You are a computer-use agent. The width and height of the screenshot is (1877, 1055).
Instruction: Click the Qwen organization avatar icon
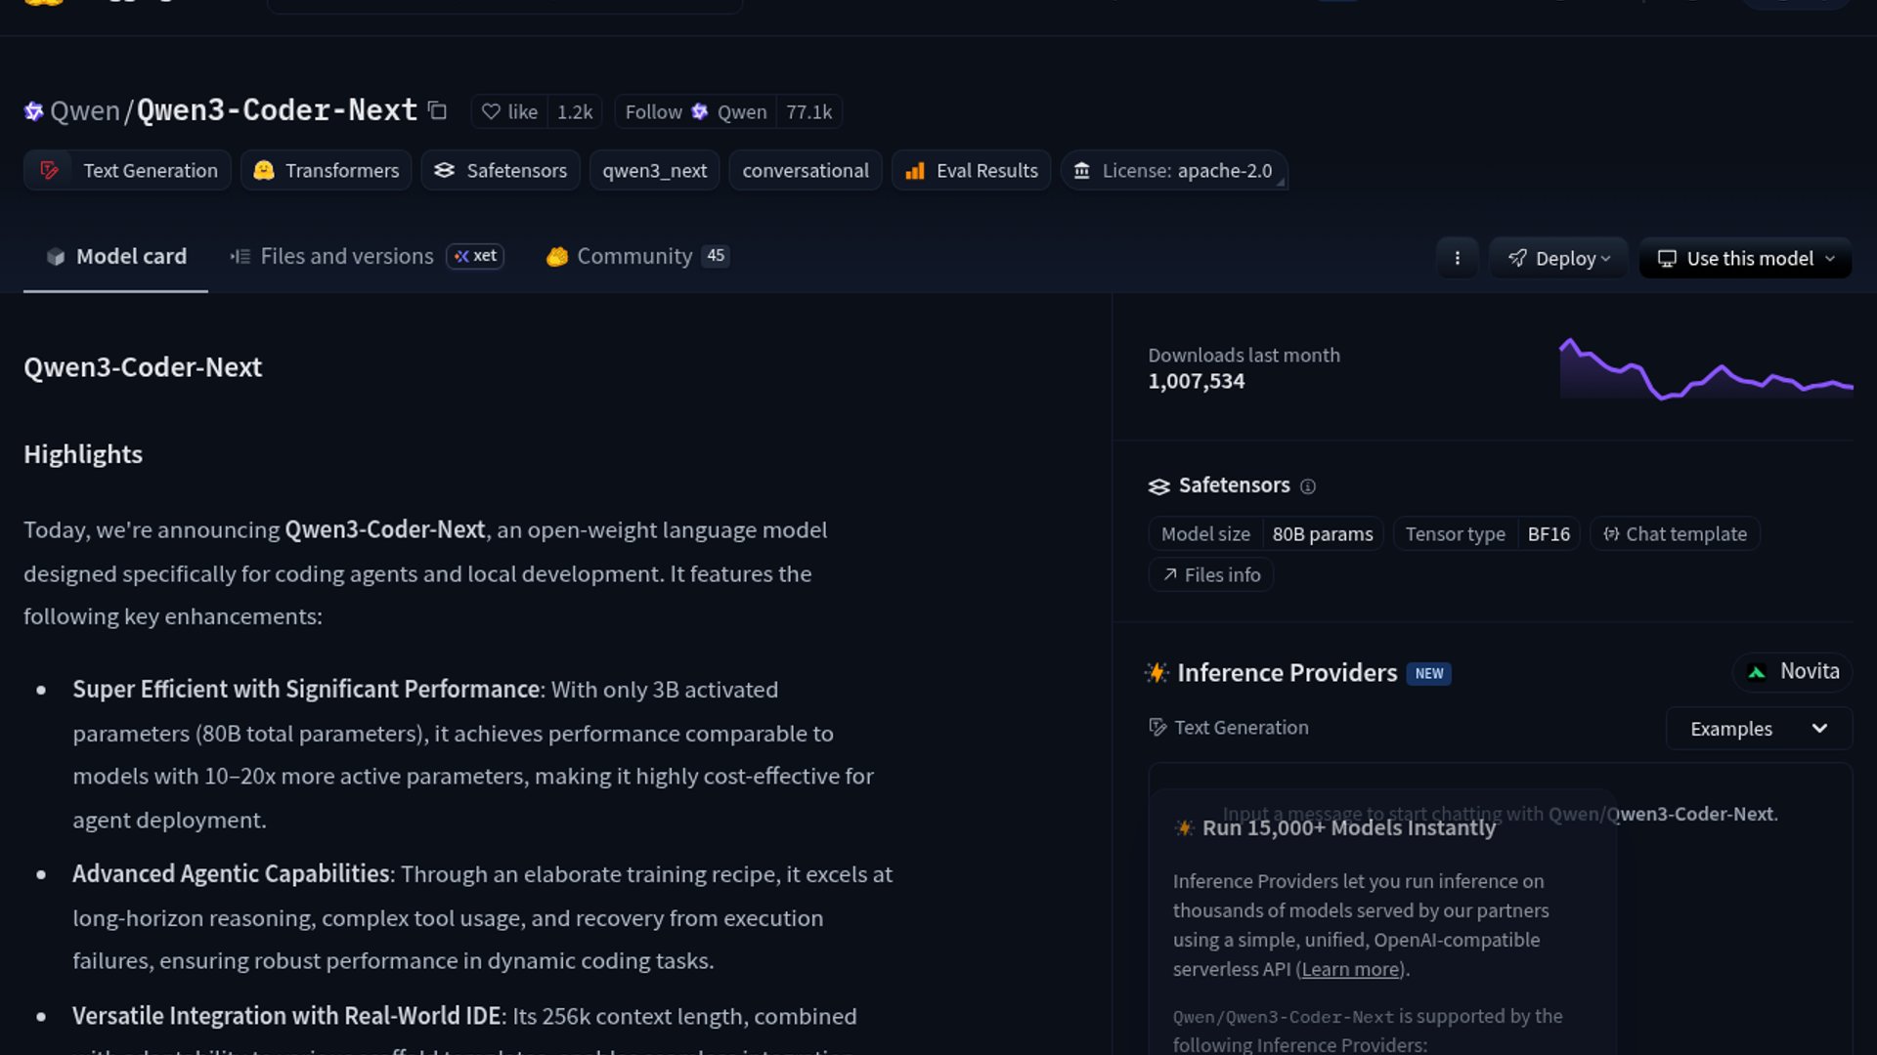coord(33,111)
